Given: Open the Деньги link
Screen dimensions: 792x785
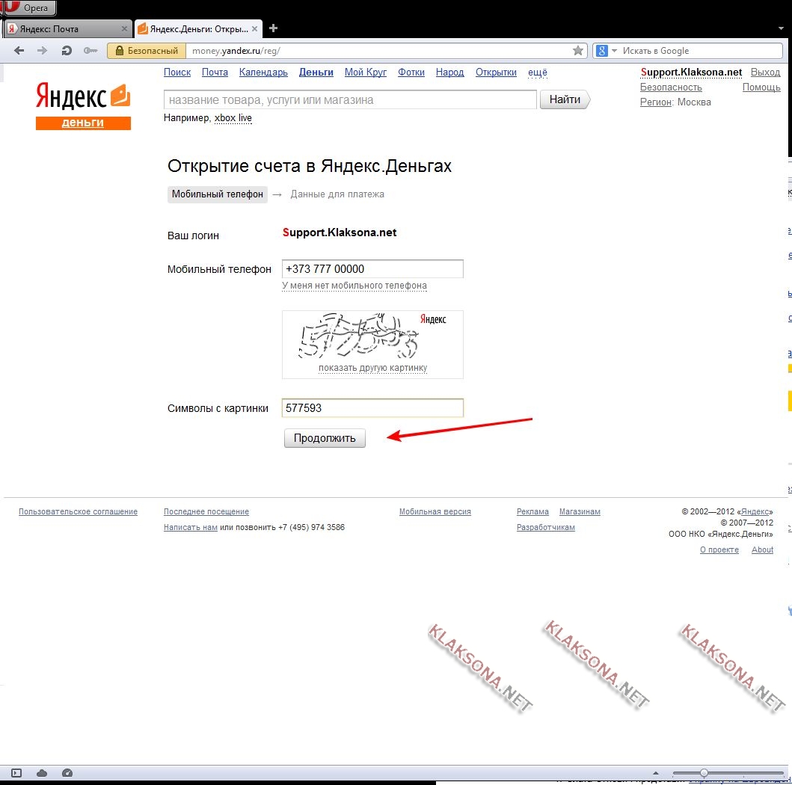Looking at the screenshot, I should [x=316, y=73].
